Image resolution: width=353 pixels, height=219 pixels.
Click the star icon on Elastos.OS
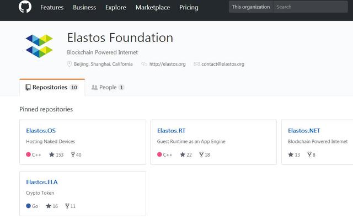52,154
